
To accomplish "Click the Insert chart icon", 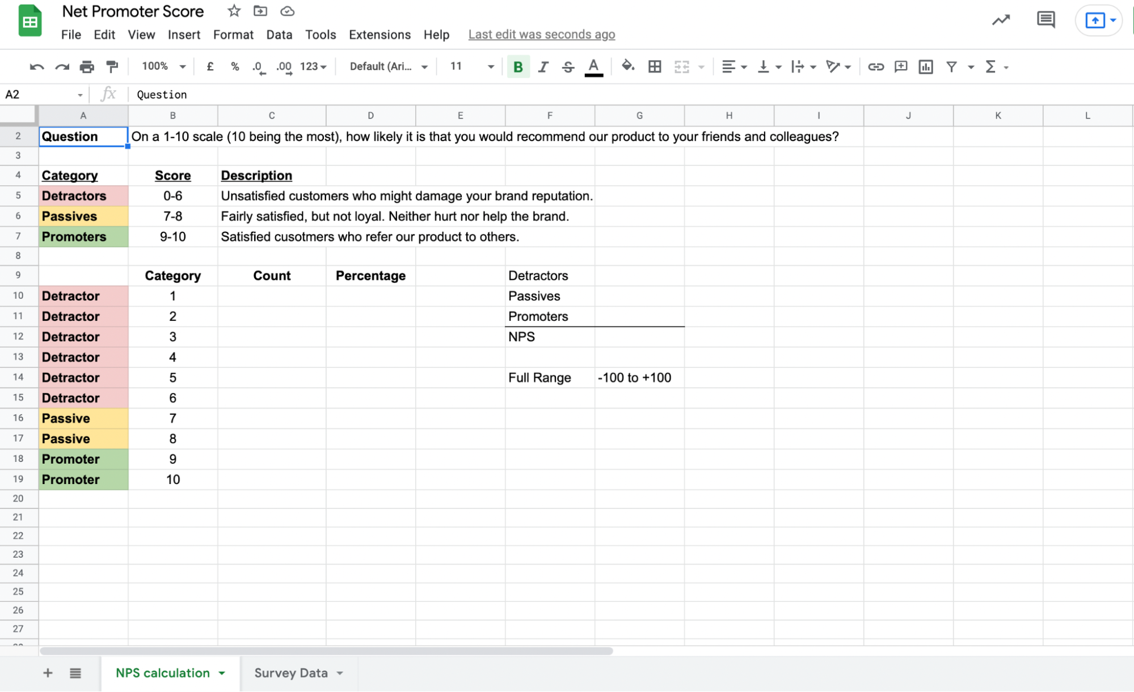I will point(926,66).
